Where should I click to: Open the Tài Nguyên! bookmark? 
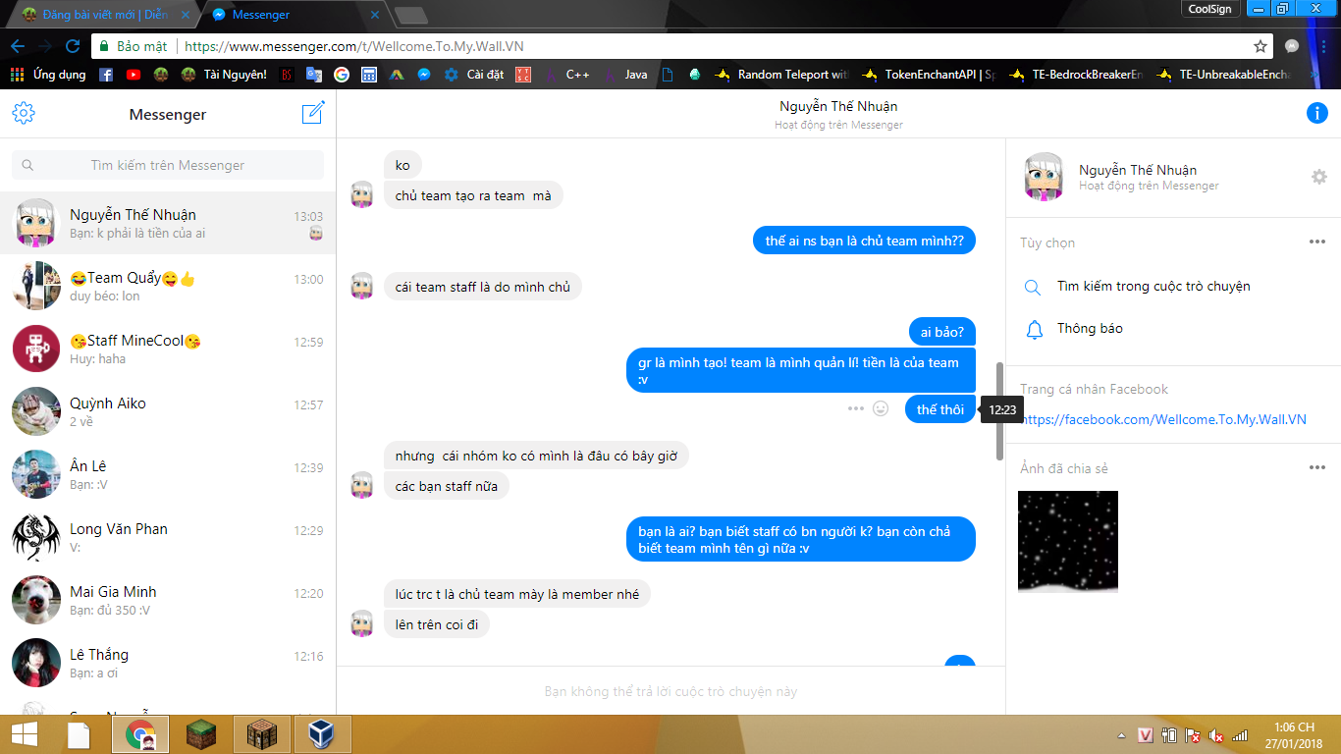224,75
